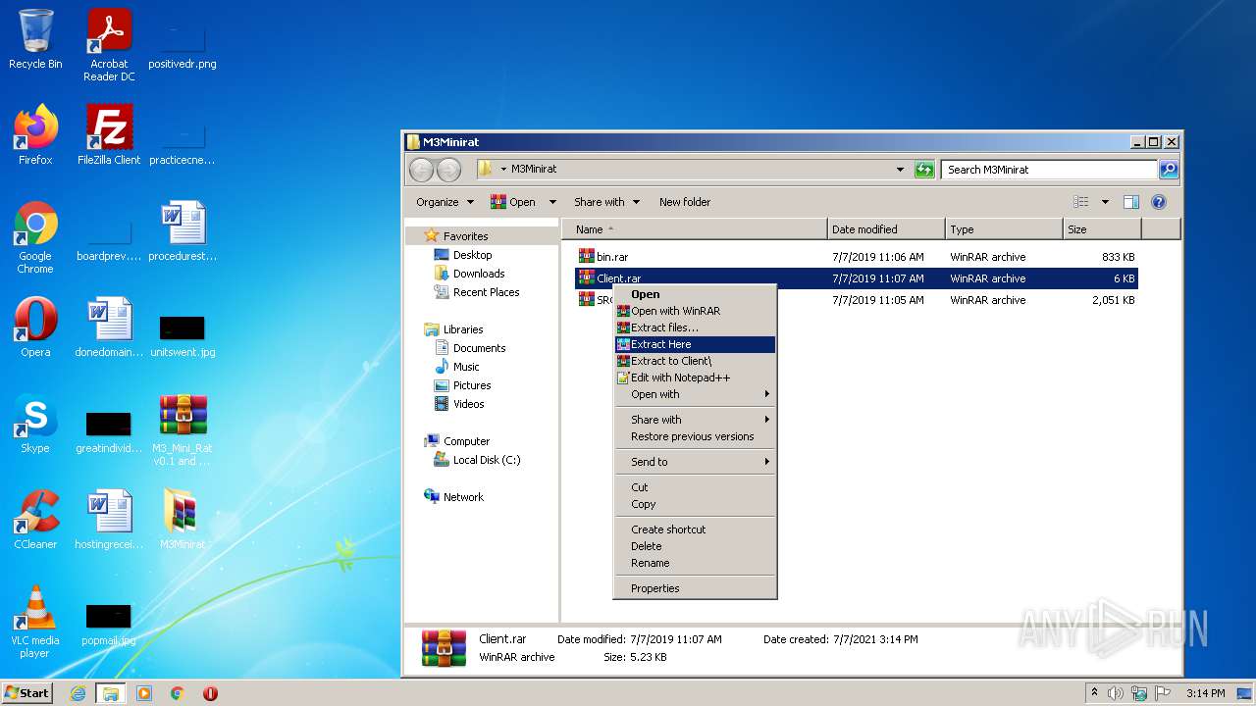Select unitswent.jpg on the desktop
Viewport: 1256px width, 706px height.
(183, 334)
